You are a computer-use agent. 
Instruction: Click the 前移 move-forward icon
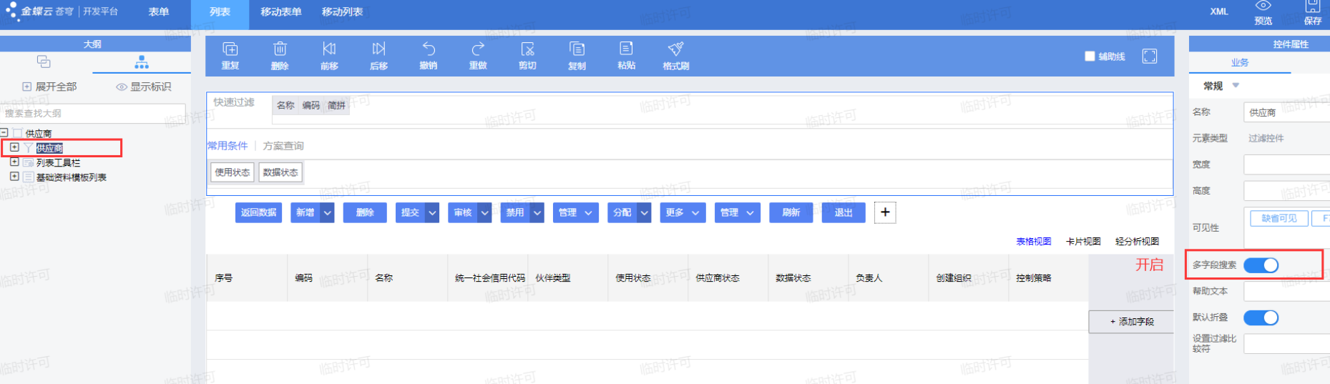(329, 49)
